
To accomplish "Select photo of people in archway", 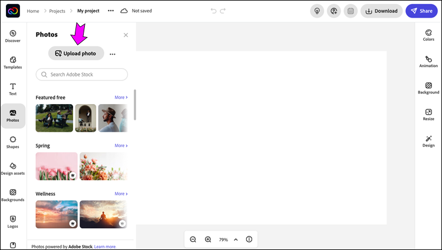I will [85, 118].
